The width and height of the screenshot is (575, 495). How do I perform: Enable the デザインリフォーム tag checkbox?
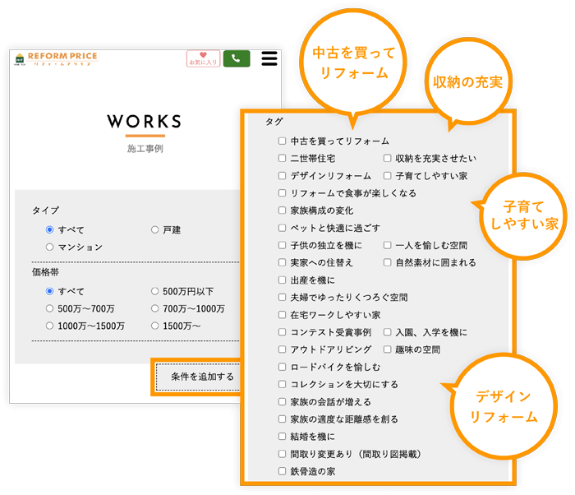282,176
